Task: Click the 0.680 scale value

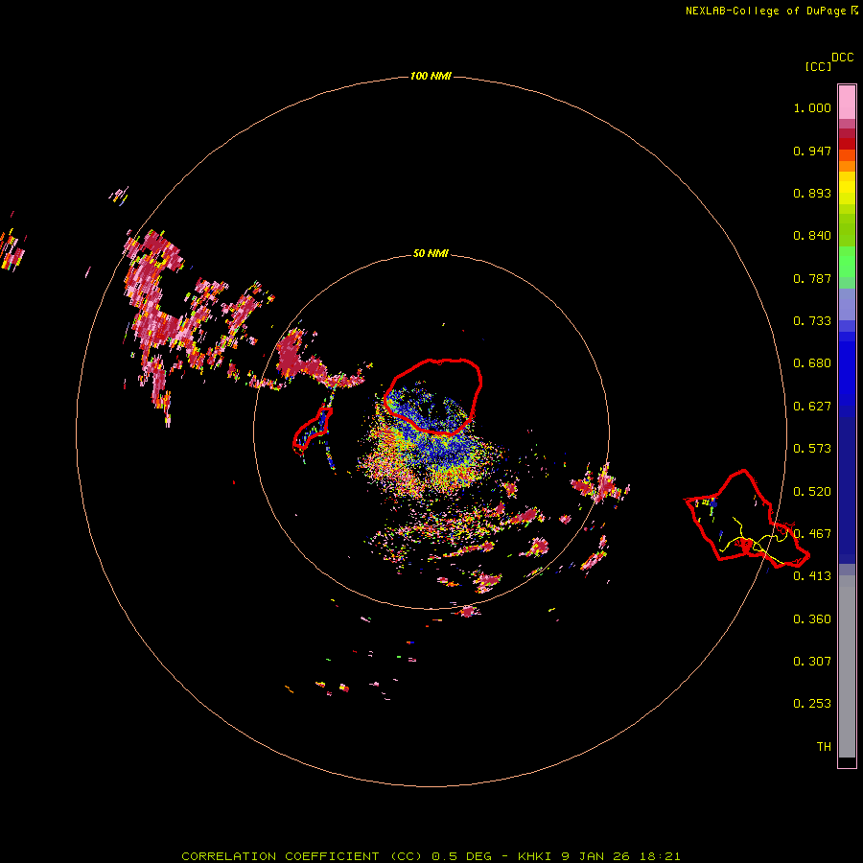Action: coord(812,363)
